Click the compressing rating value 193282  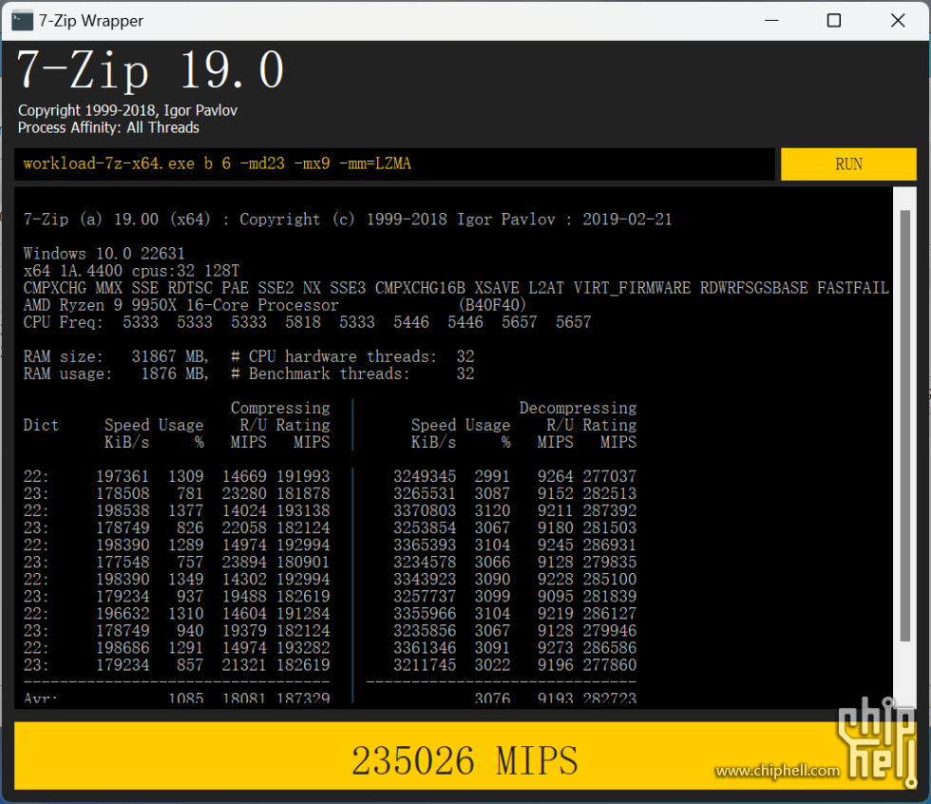tap(303, 648)
